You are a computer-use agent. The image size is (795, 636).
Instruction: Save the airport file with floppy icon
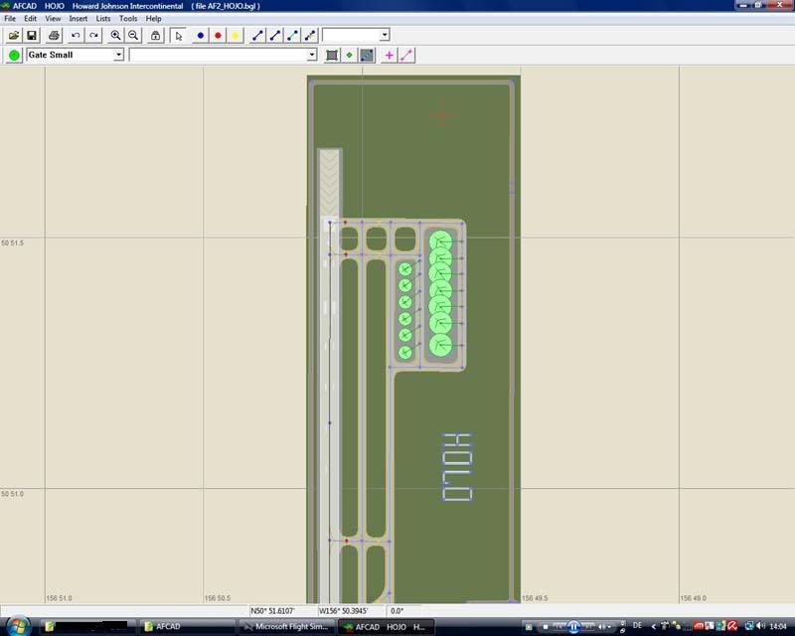tap(32, 36)
